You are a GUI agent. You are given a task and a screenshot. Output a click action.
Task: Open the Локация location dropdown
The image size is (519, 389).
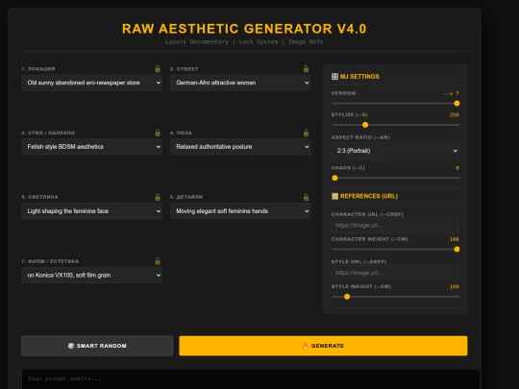[x=91, y=83]
